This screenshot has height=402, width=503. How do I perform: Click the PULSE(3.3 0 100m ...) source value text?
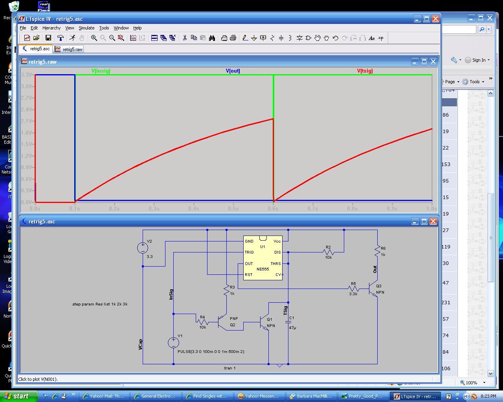pyautogui.click(x=211, y=352)
